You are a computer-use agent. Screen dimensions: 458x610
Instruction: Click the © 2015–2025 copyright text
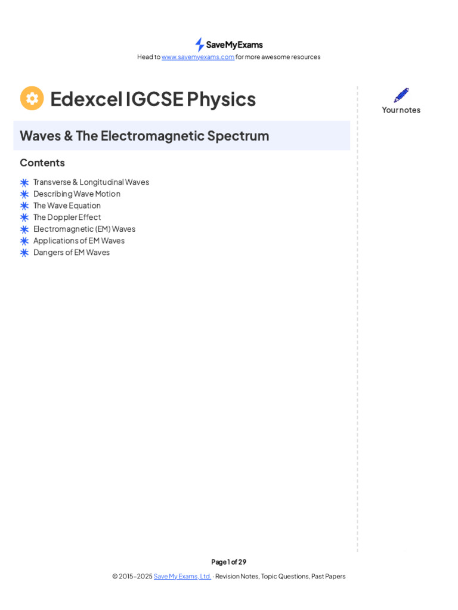point(132,577)
